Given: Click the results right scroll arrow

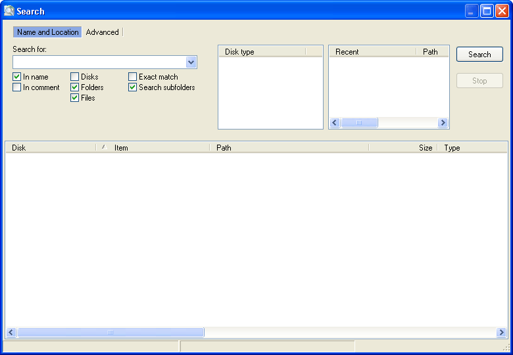Looking at the screenshot, I should click(x=501, y=333).
